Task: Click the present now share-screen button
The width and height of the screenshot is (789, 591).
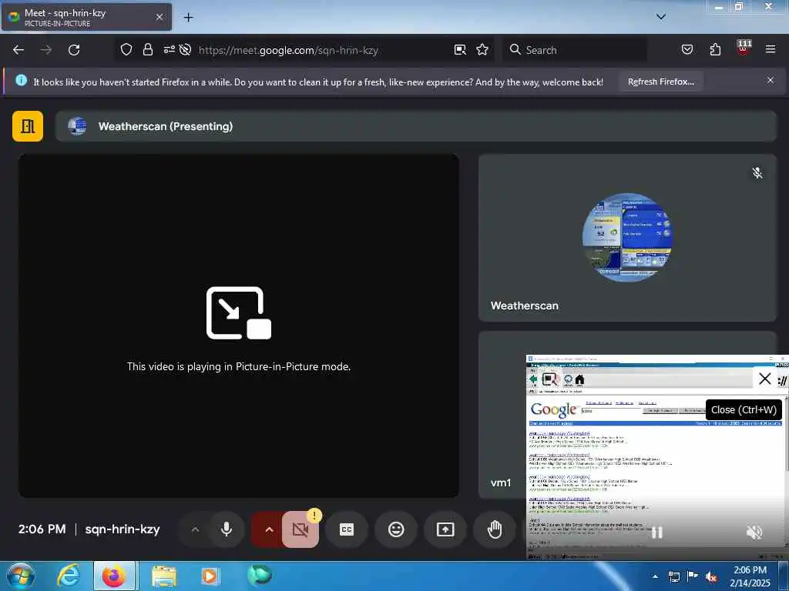Action: (x=445, y=529)
